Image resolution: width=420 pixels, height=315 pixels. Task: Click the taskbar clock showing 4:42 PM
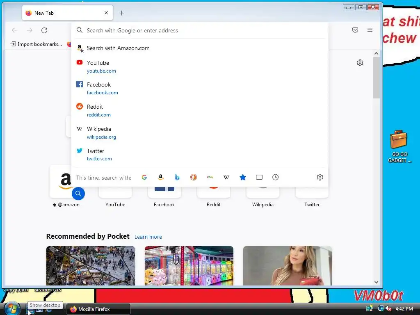[404, 309]
